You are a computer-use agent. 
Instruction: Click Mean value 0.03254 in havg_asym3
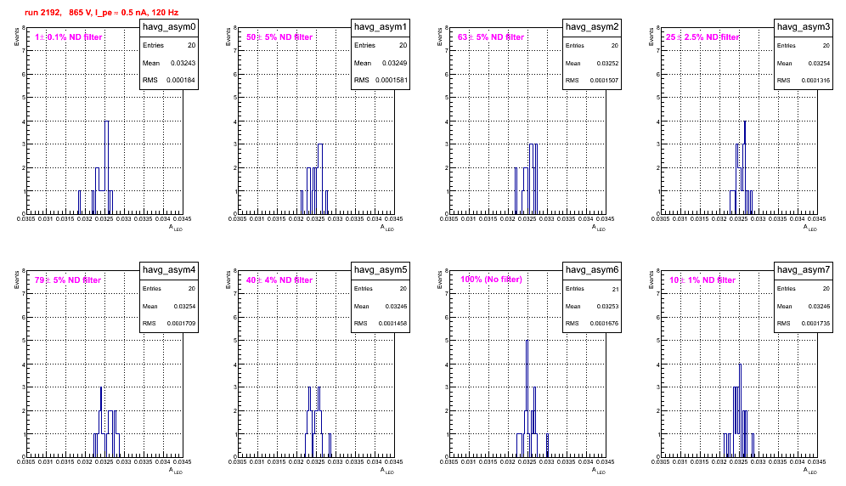coord(819,63)
